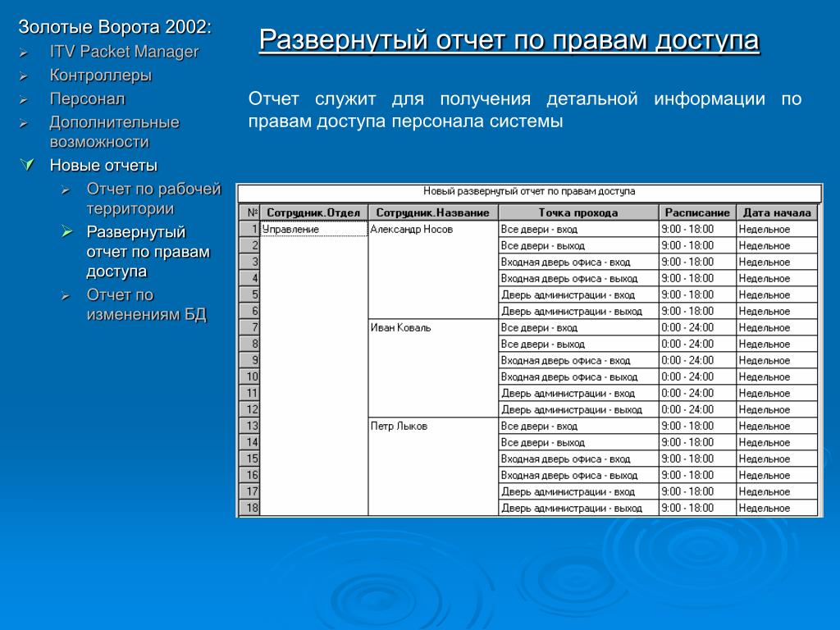The height and width of the screenshot is (630, 840).
Task: Open sub-item 'Отчет по изменениям БД'
Action: pyautogui.click(x=146, y=304)
